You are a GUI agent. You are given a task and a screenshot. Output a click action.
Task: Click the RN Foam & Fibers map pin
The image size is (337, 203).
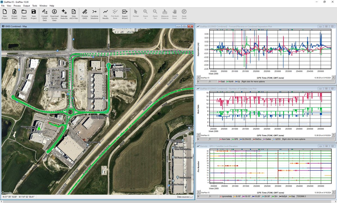click(x=172, y=157)
